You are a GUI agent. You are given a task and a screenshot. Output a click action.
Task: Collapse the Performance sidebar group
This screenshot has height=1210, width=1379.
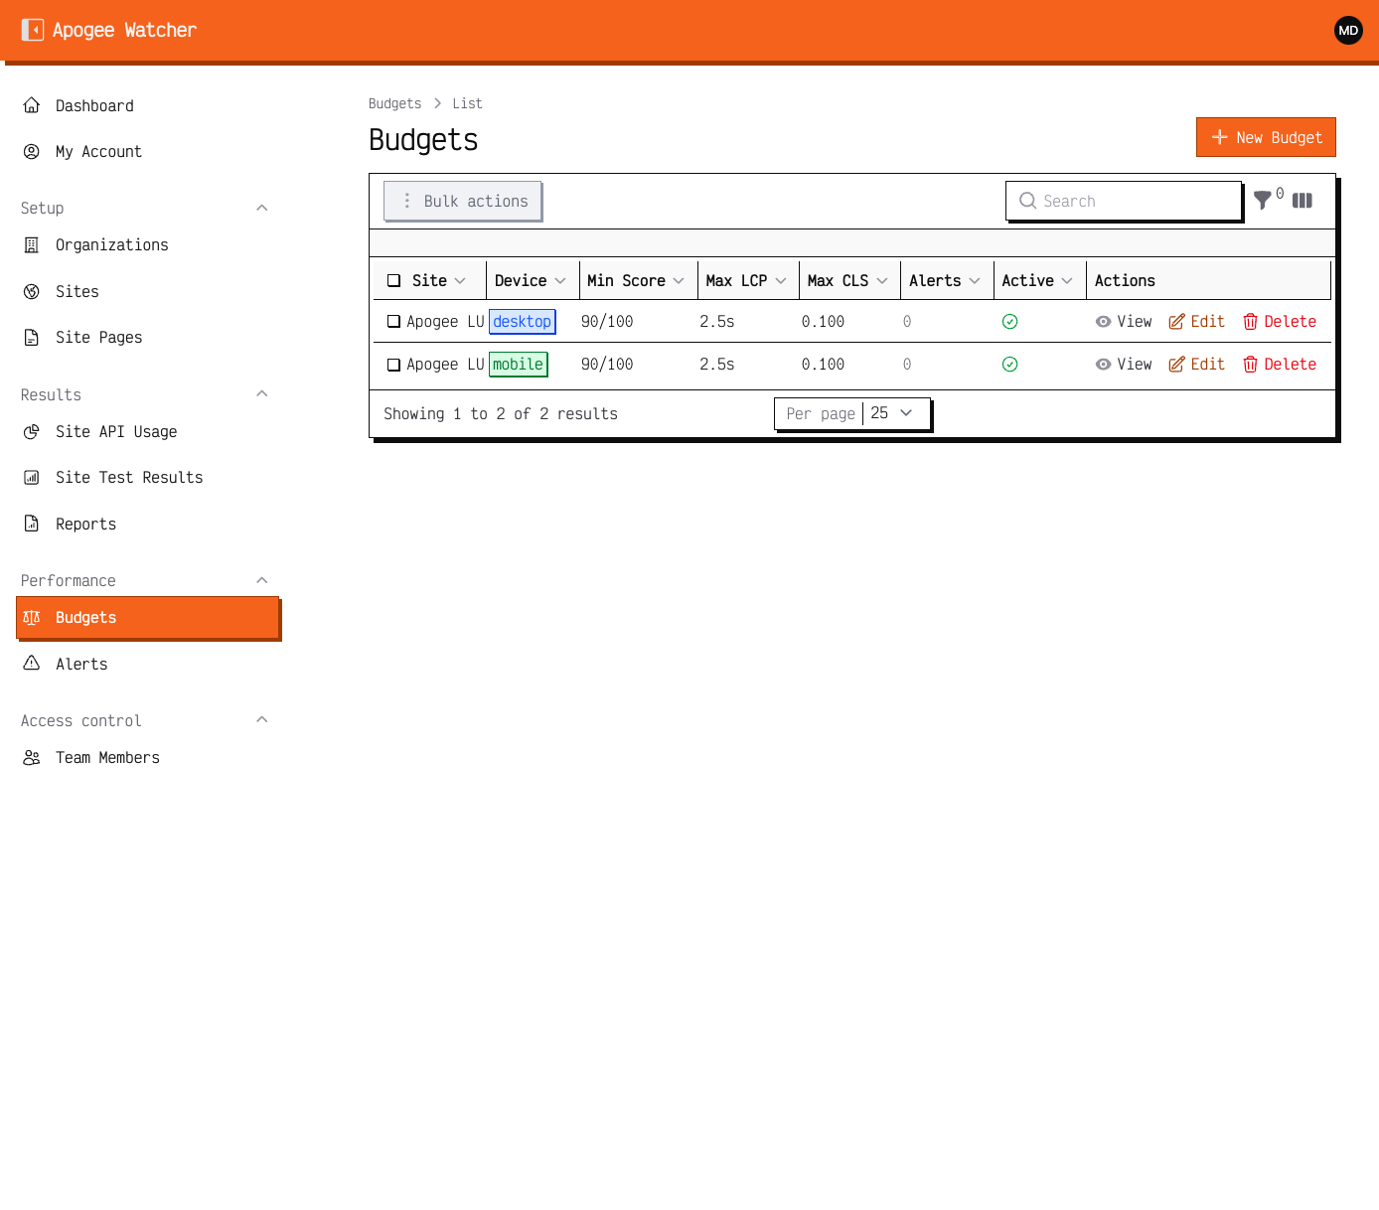coord(262,580)
